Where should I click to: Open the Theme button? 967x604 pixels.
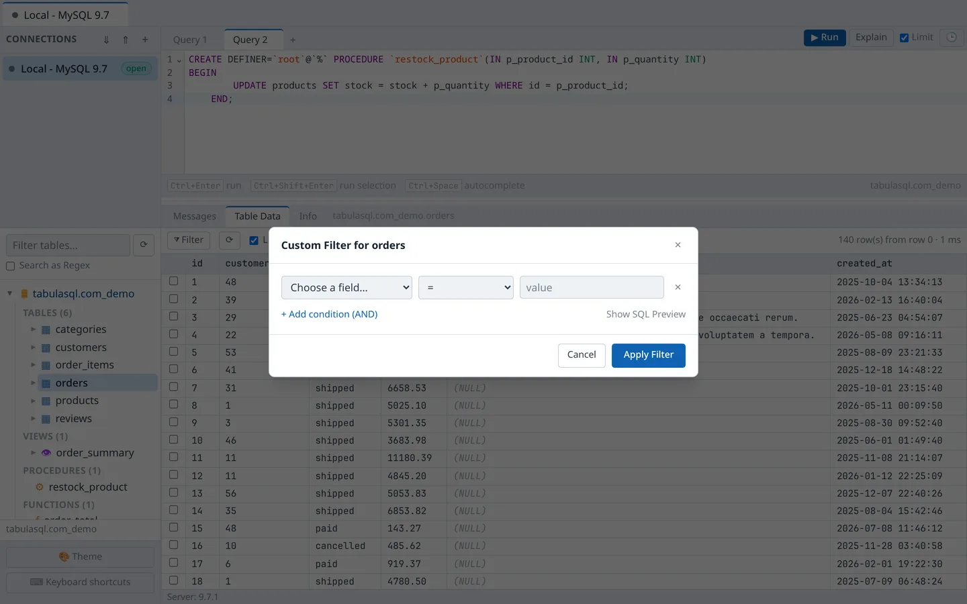coord(80,556)
